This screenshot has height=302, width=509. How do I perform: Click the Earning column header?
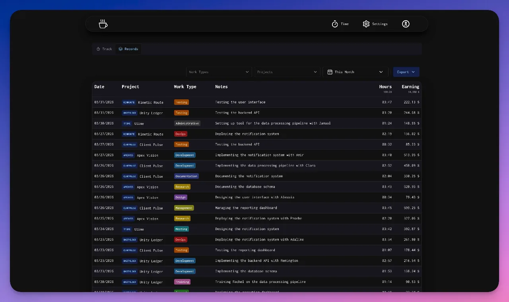[410, 87]
